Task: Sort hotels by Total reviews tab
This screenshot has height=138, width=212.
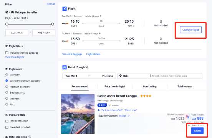Action: (185, 87)
